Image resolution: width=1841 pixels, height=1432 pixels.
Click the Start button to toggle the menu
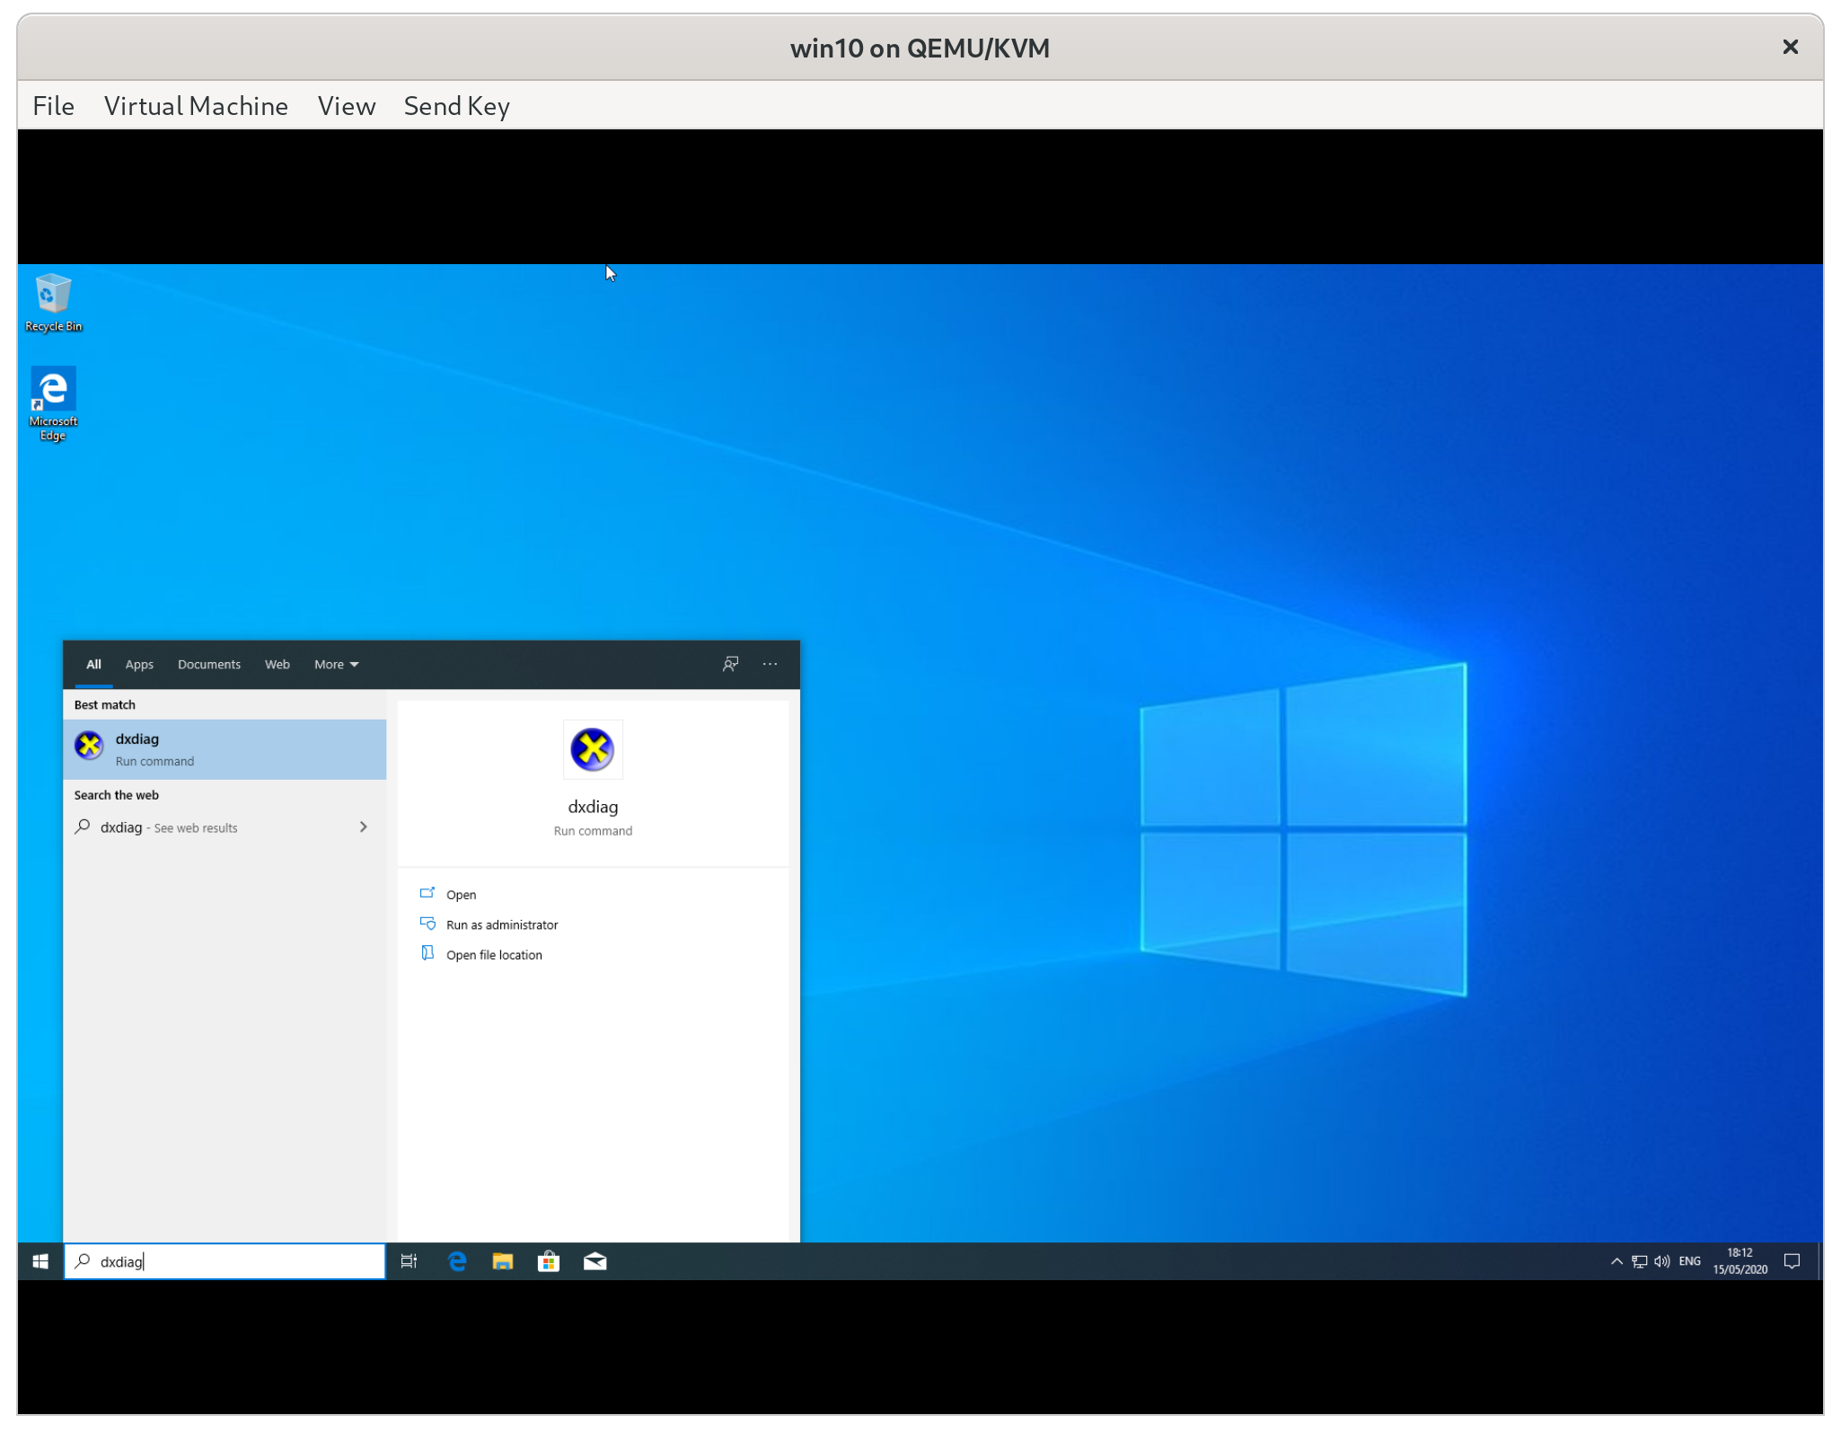click(40, 1260)
